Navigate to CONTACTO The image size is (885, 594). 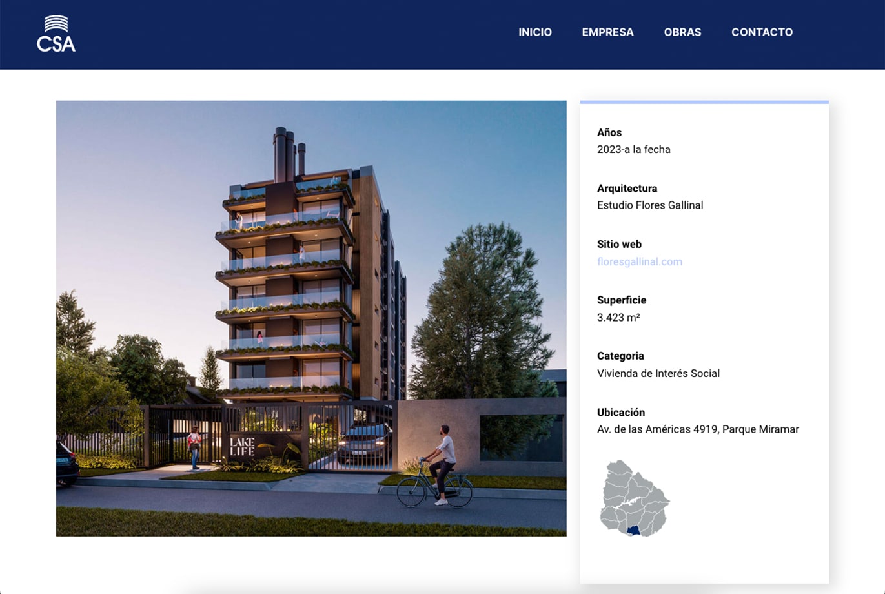click(762, 32)
